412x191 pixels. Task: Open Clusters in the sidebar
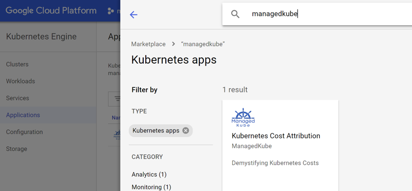pyautogui.click(x=18, y=64)
